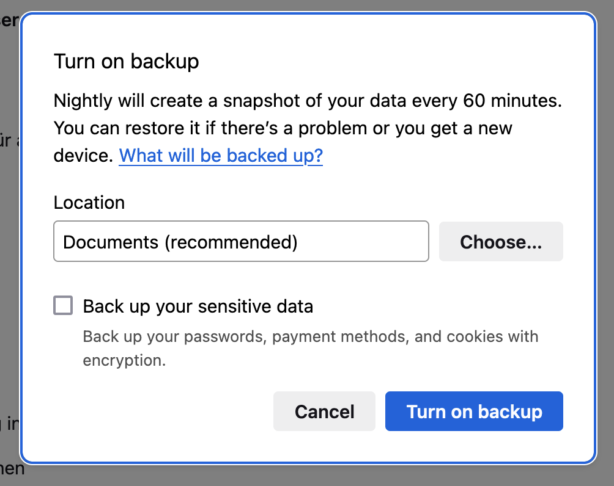The height and width of the screenshot is (486, 614).
Task: Click the encryption description under the checkbox
Action: pyautogui.click(x=310, y=348)
